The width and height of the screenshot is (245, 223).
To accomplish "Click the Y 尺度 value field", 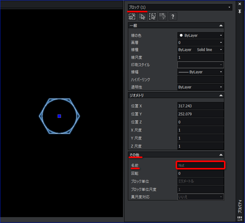I will pyautogui.click(x=201, y=138).
